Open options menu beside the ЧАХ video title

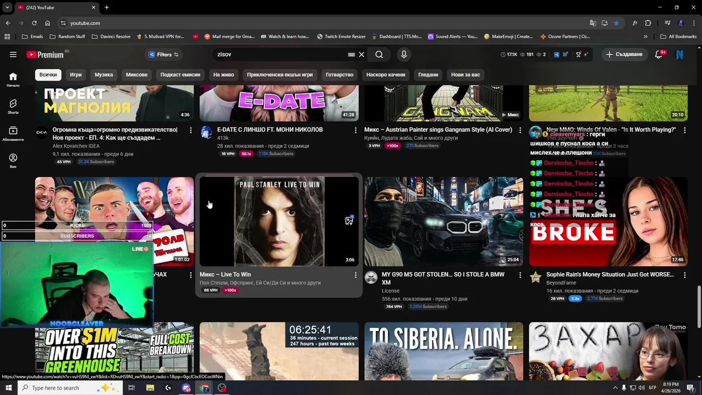(x=191, y=275)
